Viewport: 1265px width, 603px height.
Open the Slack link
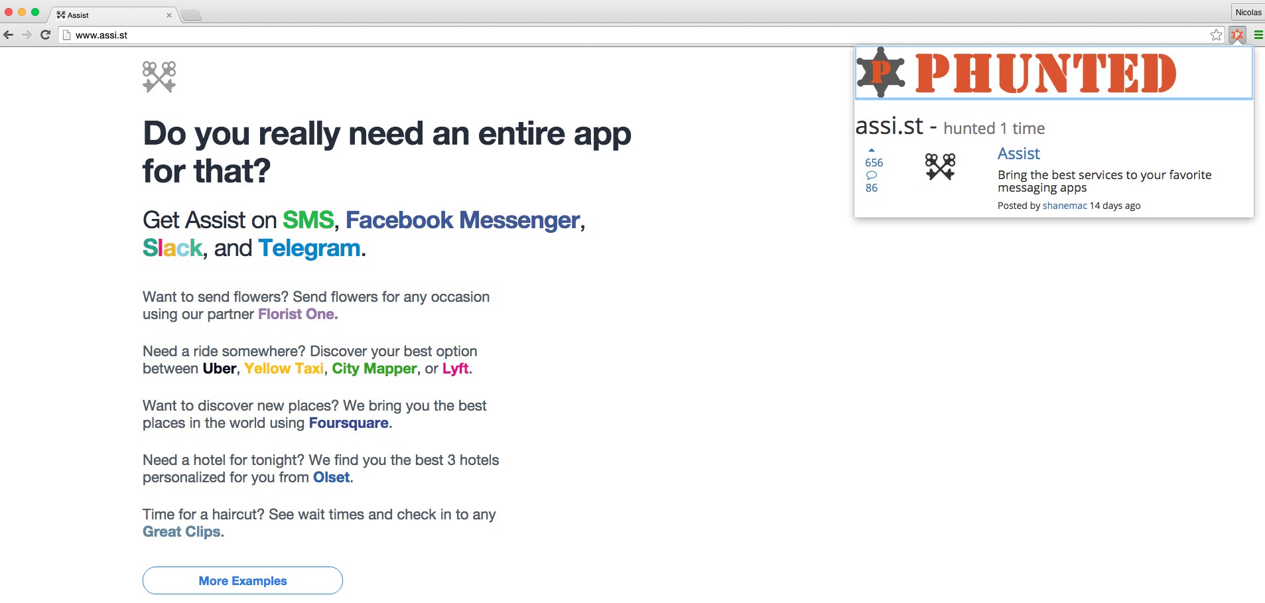[x=172, y=247]
